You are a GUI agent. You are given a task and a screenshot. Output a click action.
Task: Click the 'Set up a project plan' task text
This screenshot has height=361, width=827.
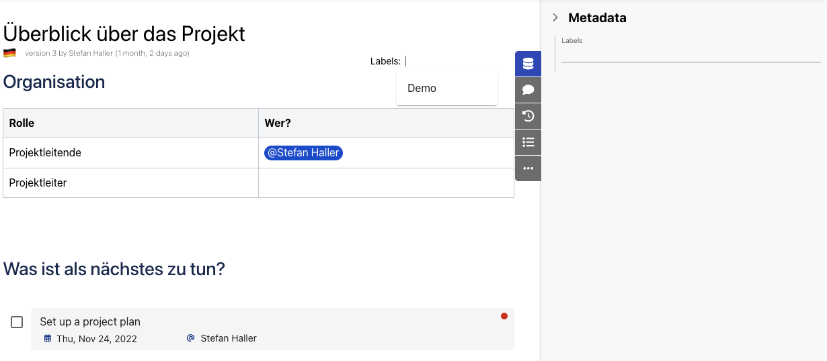coord(90,321)
